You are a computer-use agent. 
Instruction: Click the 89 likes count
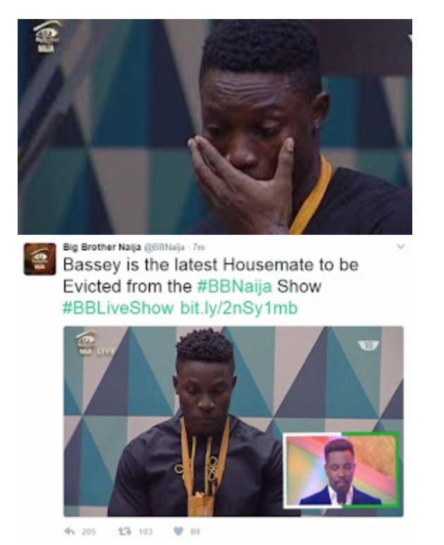pyautogui.click(x=195, y=532)
